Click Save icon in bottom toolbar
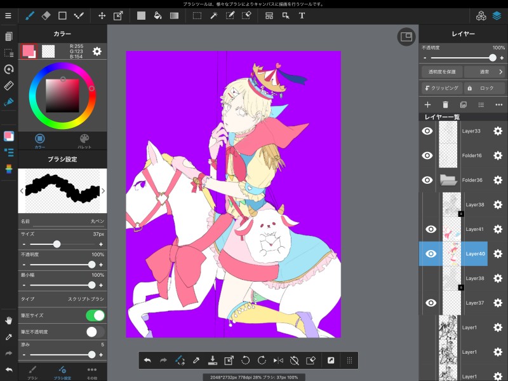 (213, 360)
